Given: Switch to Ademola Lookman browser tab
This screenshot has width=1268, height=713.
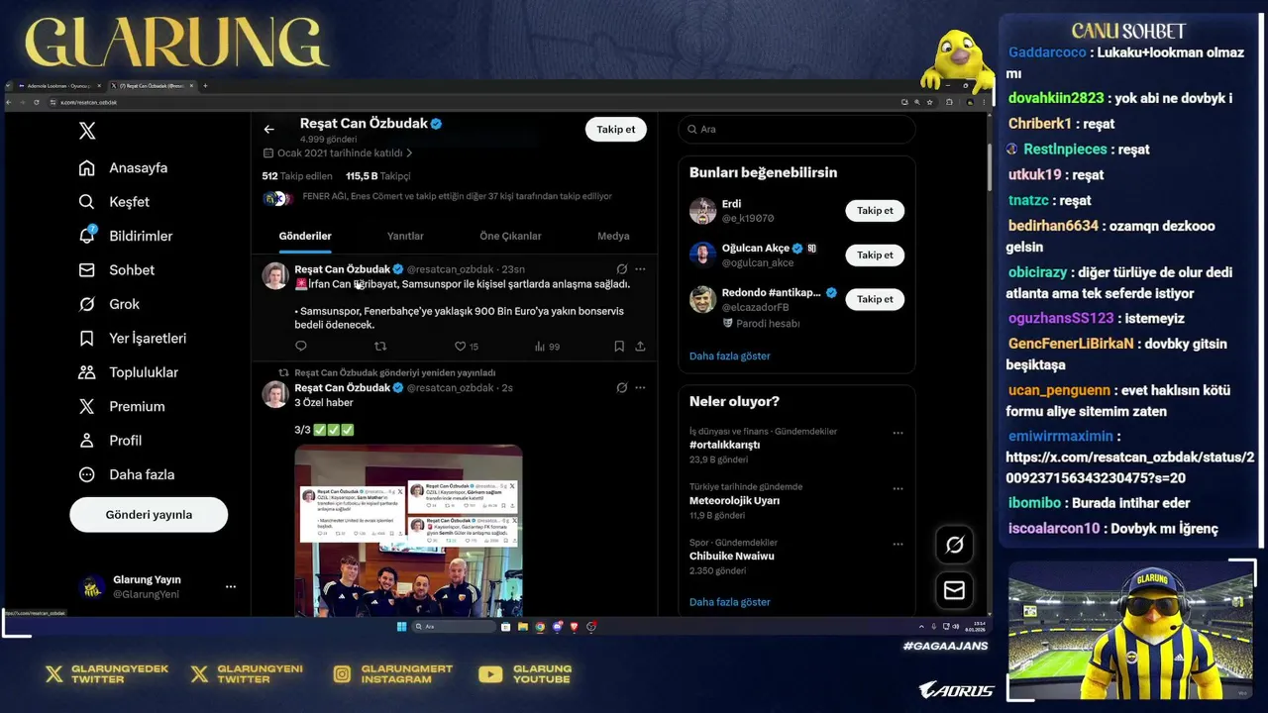Looking at the screenshot, I should click(59, 86).
